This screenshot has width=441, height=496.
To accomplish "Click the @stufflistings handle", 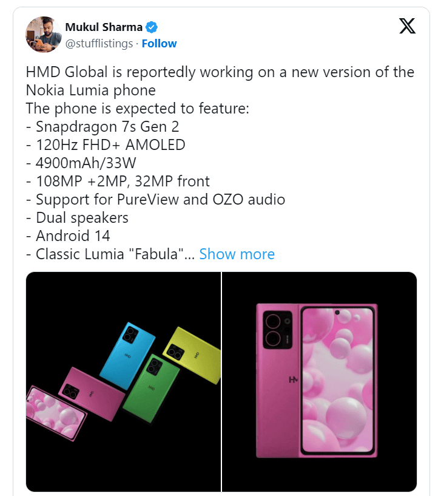I will point(99,44).
